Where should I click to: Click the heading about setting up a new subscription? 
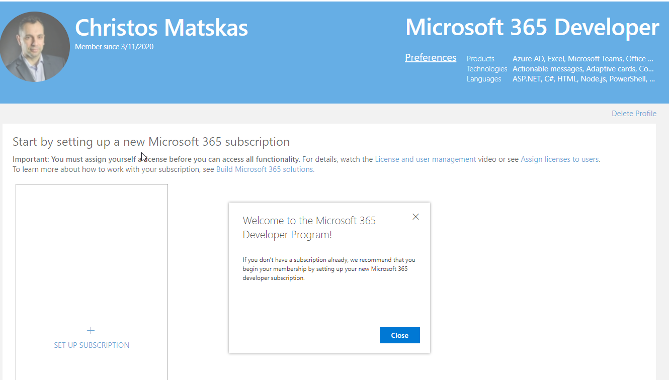151,142
